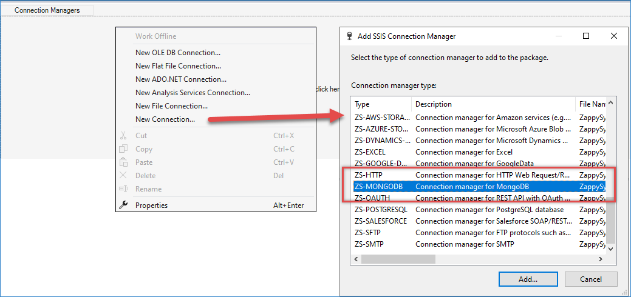This screenshot has width=631, height=297.
Task: Click the Delete X icon in context menu
Action: (123, 176)
